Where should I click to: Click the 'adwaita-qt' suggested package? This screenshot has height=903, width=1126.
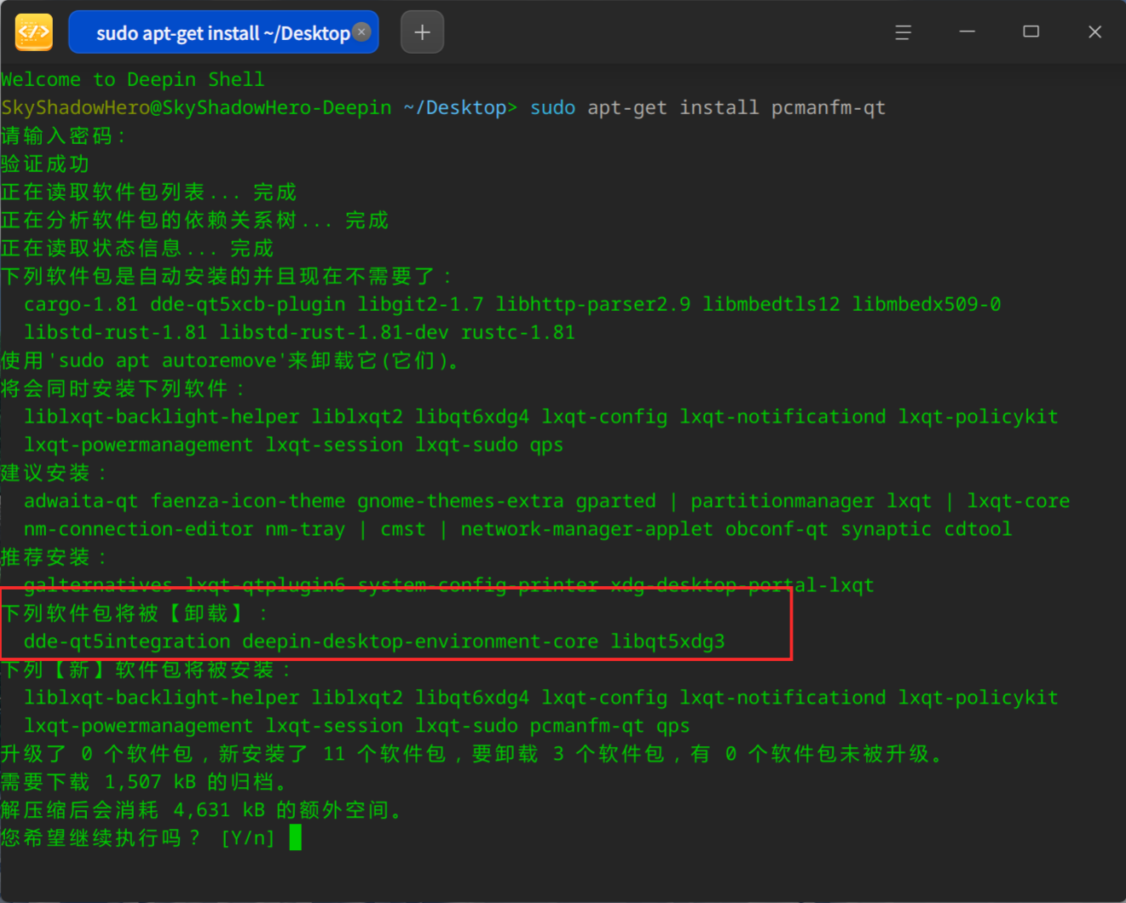pos(81,501)
